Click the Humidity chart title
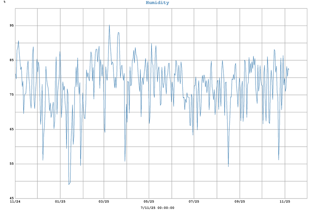Screen dimensions: 315x210 click(157, 3)
